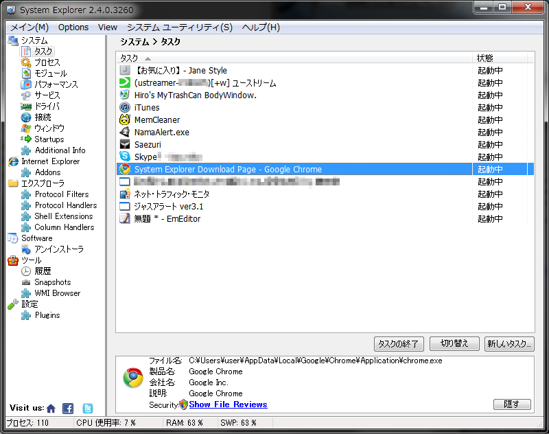Click the プロセス: 110 status entry
549x434 pixels.
27,423
